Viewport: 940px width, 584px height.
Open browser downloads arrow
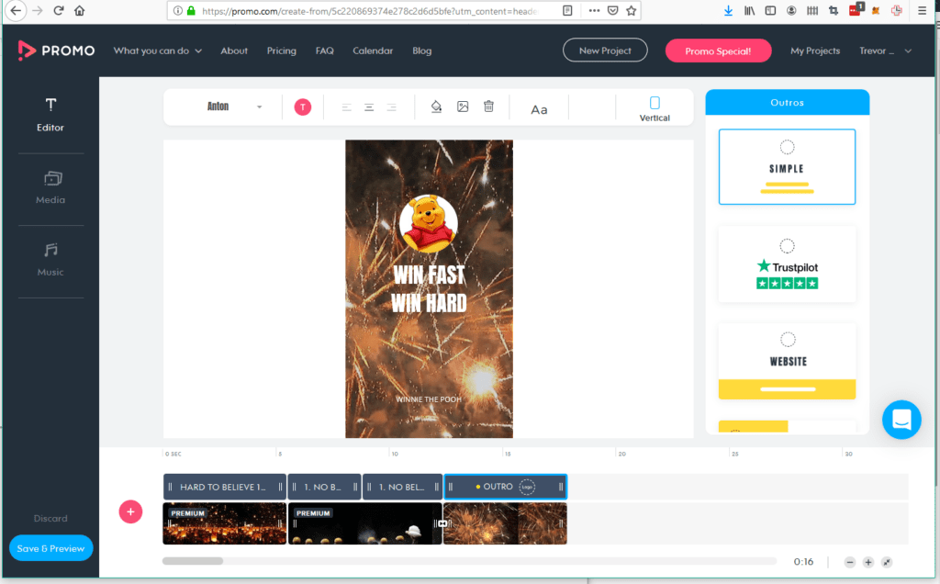728,11
